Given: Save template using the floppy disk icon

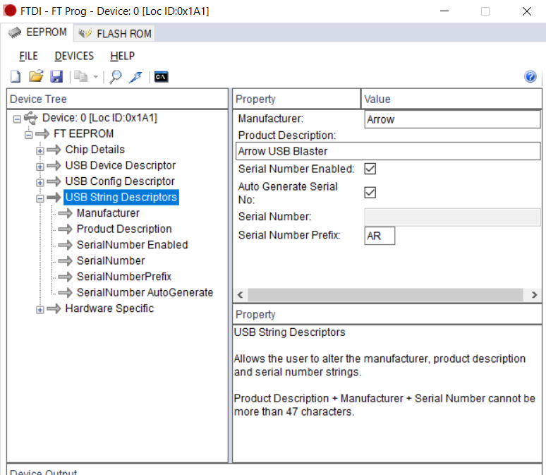Looking at the screenshot, I should pyautogui.click(x=56, y=76).
